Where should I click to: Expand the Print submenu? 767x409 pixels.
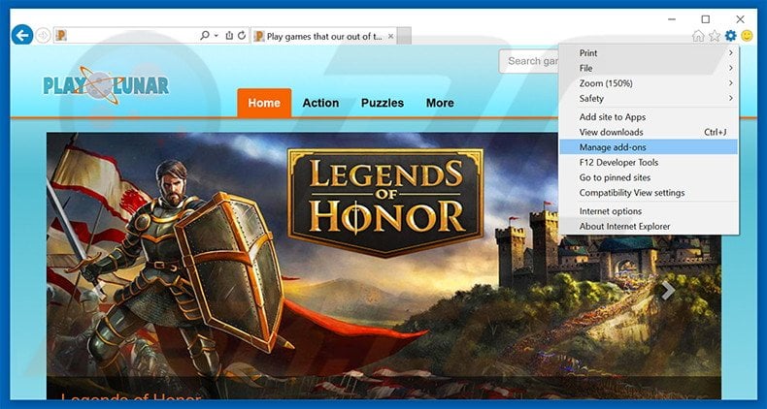(649, 52)
